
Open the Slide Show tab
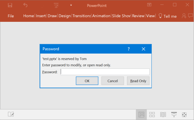point(121,16)
